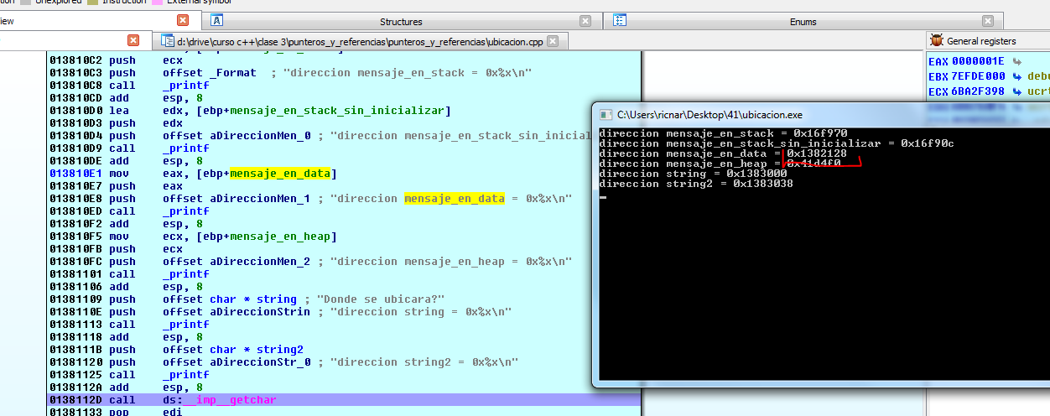This screenshot has width=1050, height=416.
Task: Click the jump arrow next to ECX
Action: [x=1017, y=91]
